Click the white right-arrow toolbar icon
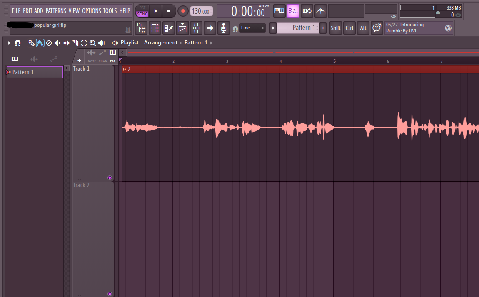 [x=210, y=28]
